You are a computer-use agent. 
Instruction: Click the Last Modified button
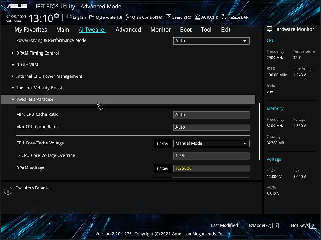click(225, 225)
